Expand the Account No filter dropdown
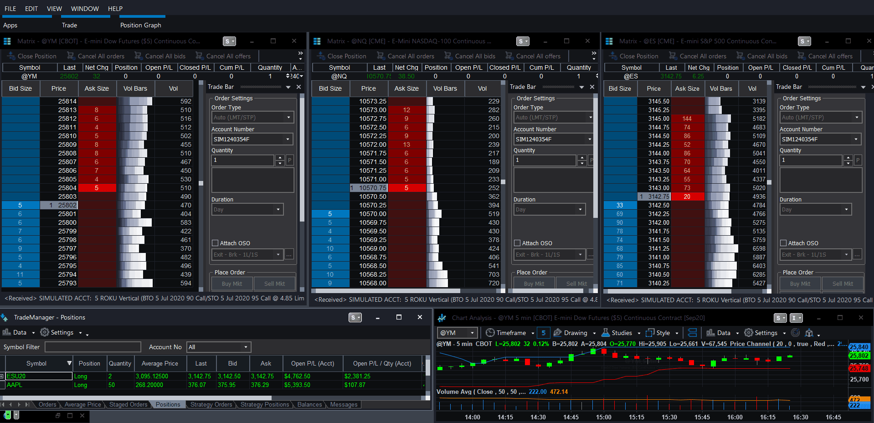Screen dimensions: 874x423 246,347
